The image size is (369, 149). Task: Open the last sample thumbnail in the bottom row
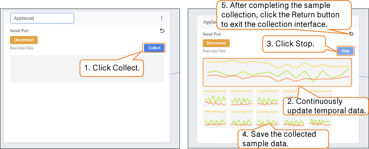point(320,121)
